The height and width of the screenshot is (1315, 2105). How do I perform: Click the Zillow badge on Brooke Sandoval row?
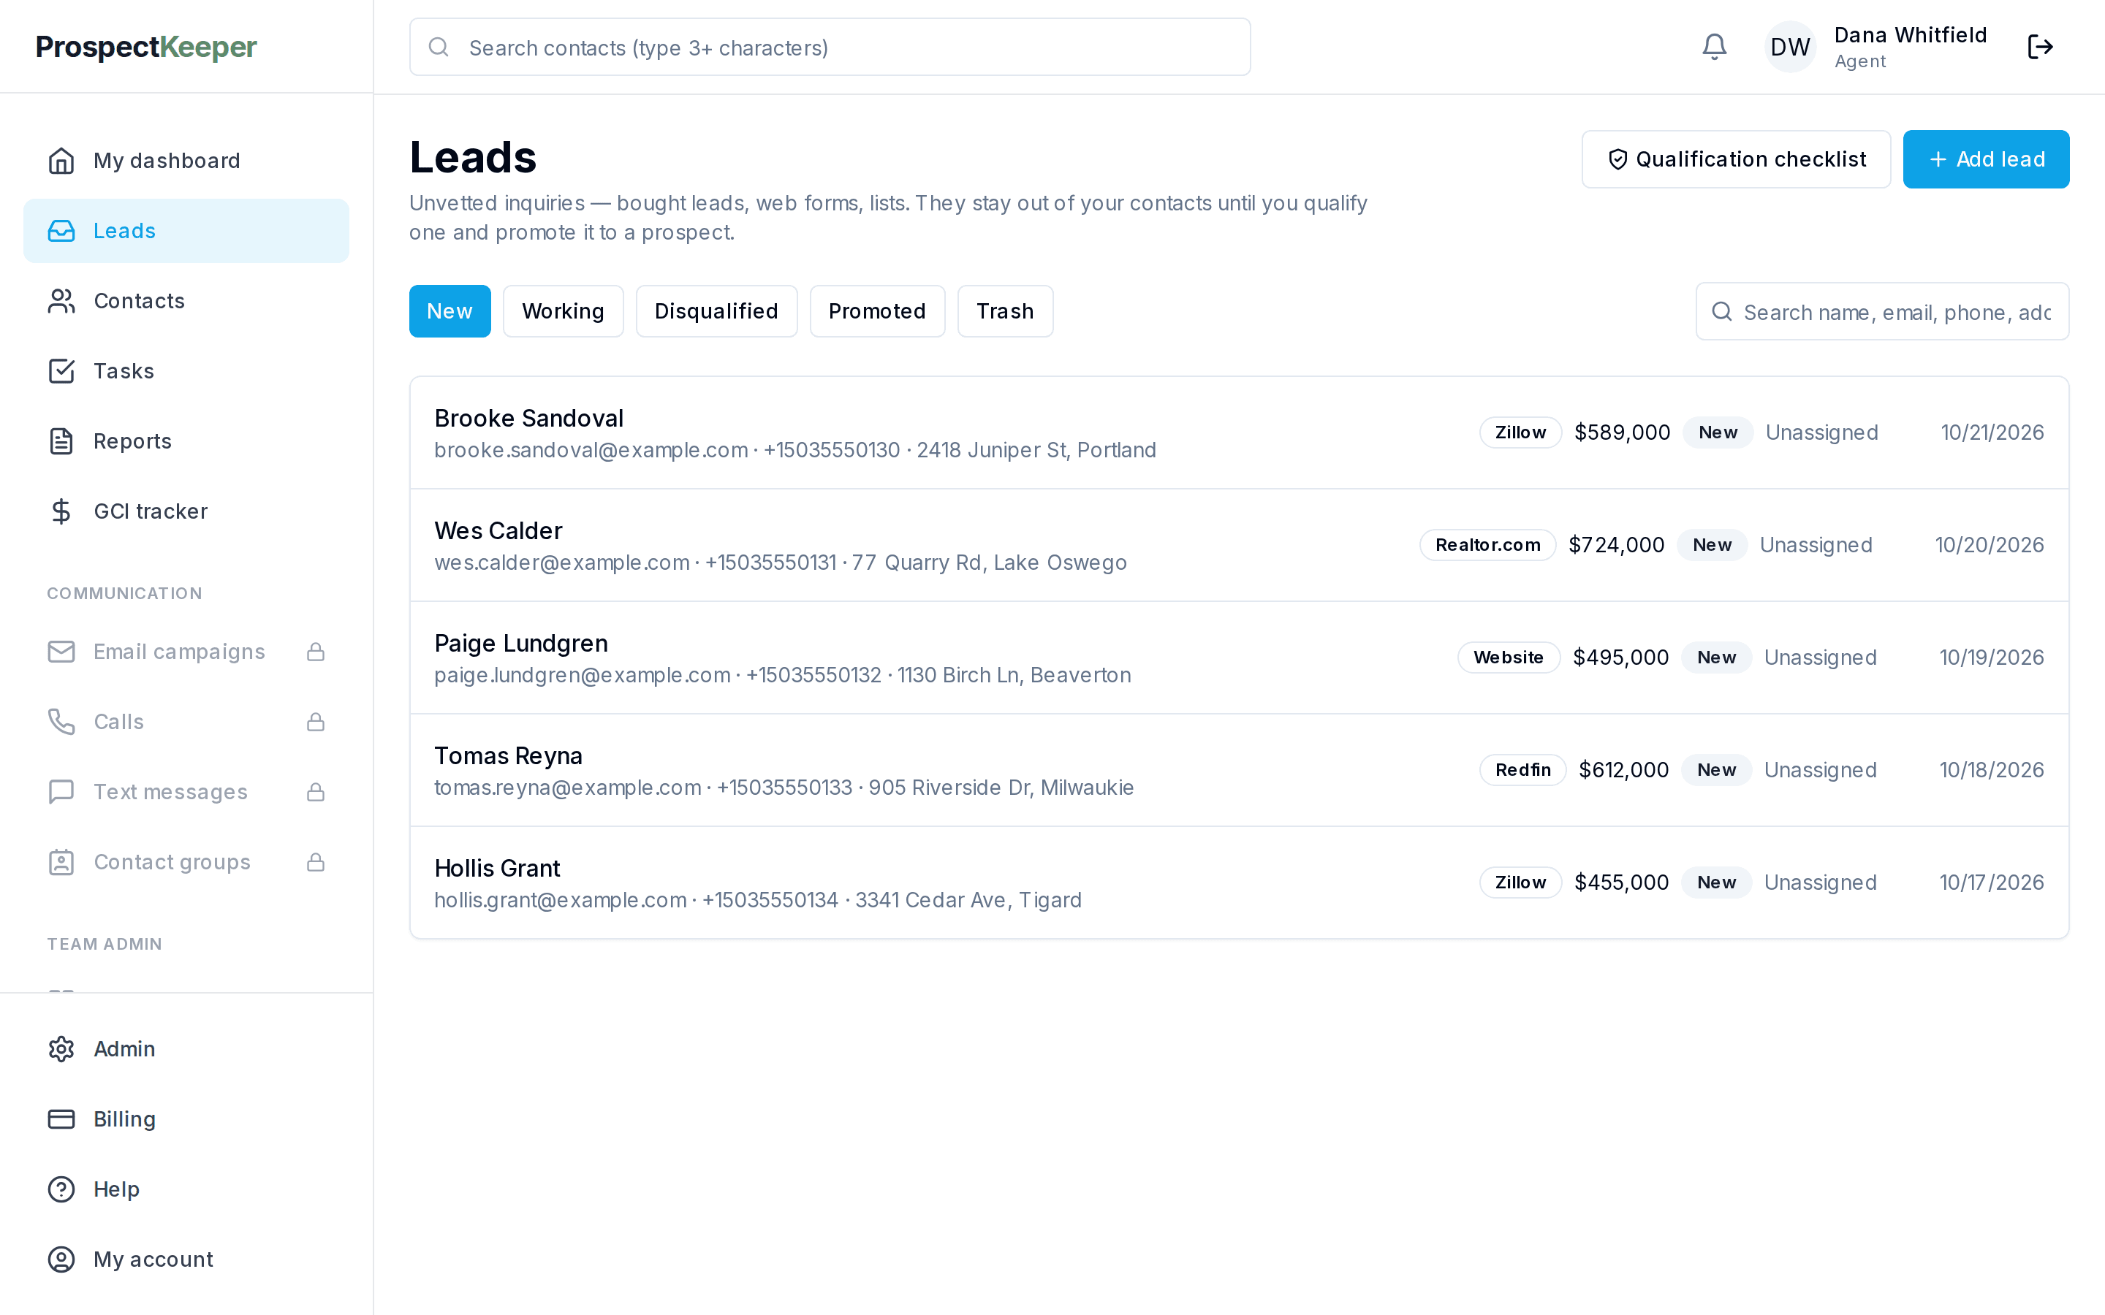1520,432
